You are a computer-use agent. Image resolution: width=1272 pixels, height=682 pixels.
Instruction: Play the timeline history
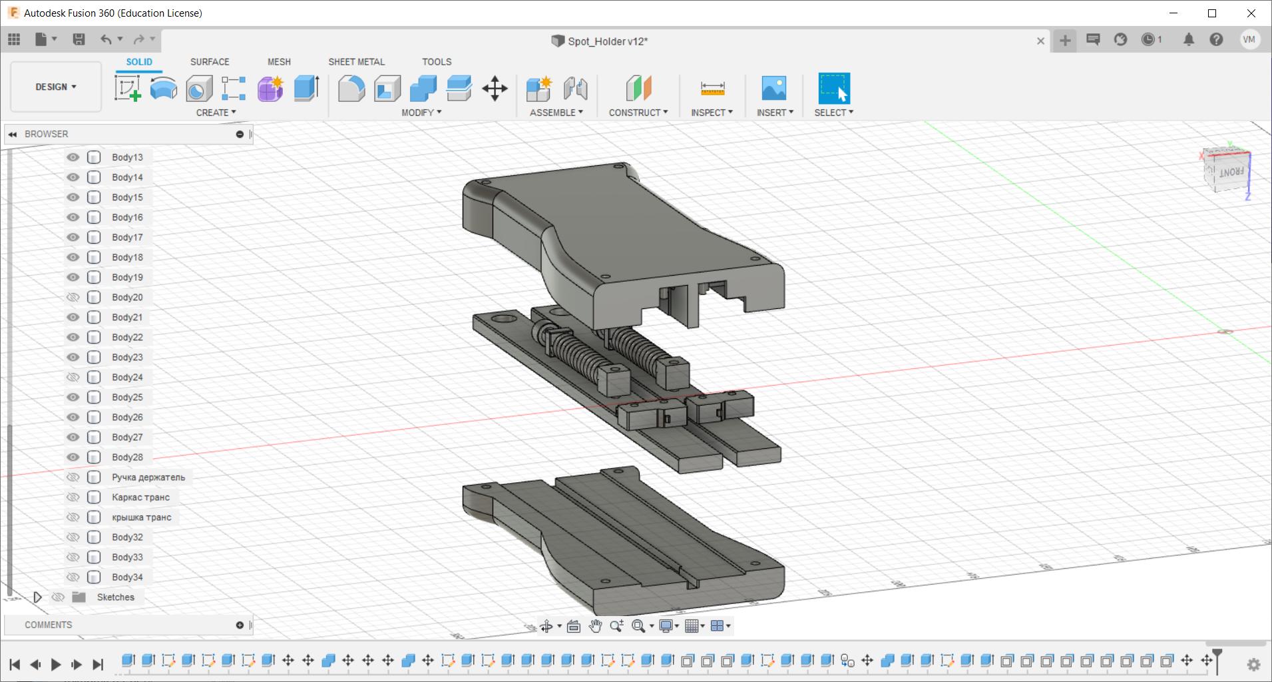tap(56, 664)
